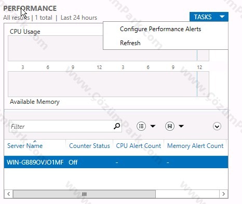Screen dimensions: 242x204
Task: Click the left scroll arrow
Action: 9,194
